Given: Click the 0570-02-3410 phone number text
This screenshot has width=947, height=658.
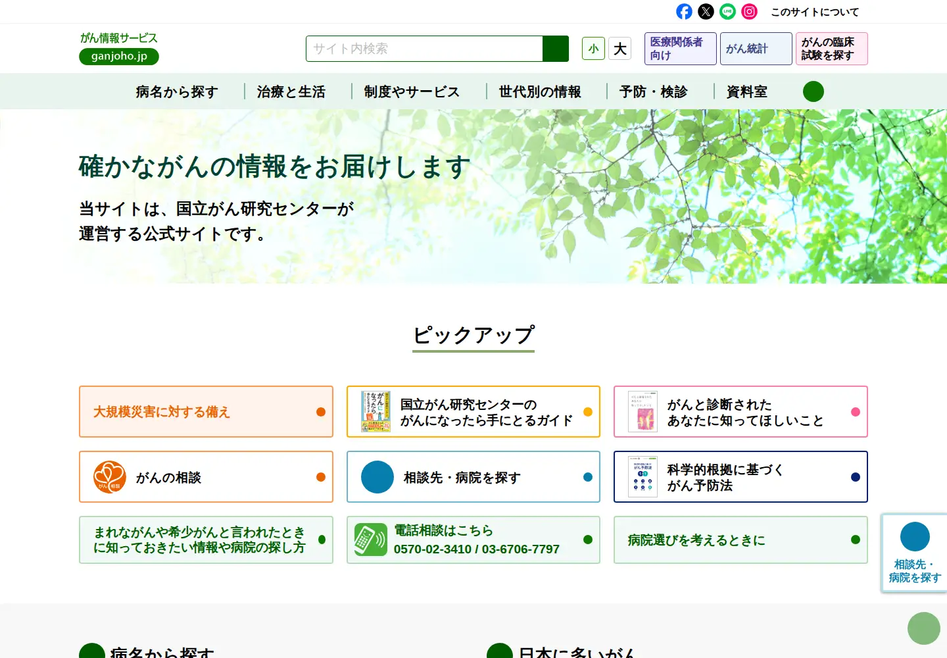Looking at the screenshot, I should tap(432, 549).
